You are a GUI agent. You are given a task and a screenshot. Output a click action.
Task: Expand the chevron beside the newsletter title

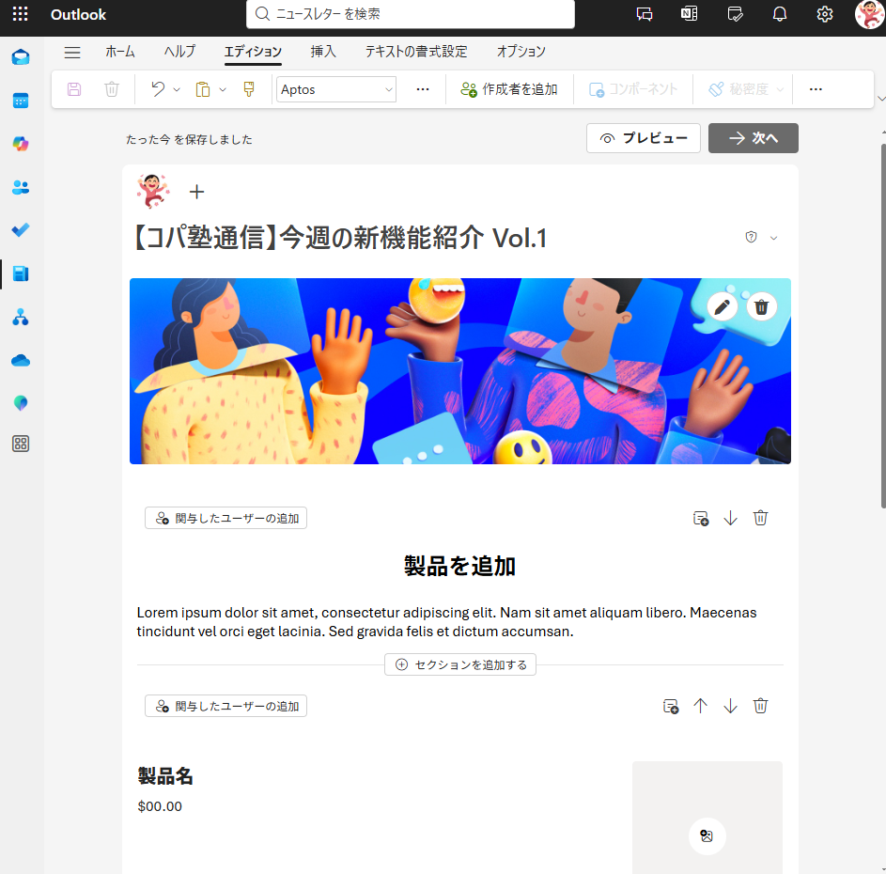[x=774, y=238]
